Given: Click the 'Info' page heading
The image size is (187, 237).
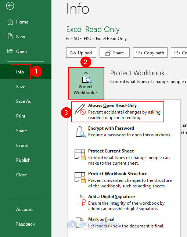Looking at the screenshot, I should [x=78, y=9].
